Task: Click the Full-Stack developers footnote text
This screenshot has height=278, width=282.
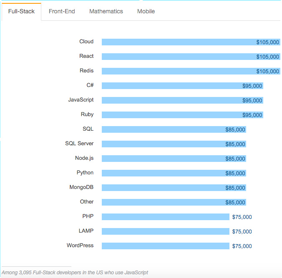Action: (75, 273)
